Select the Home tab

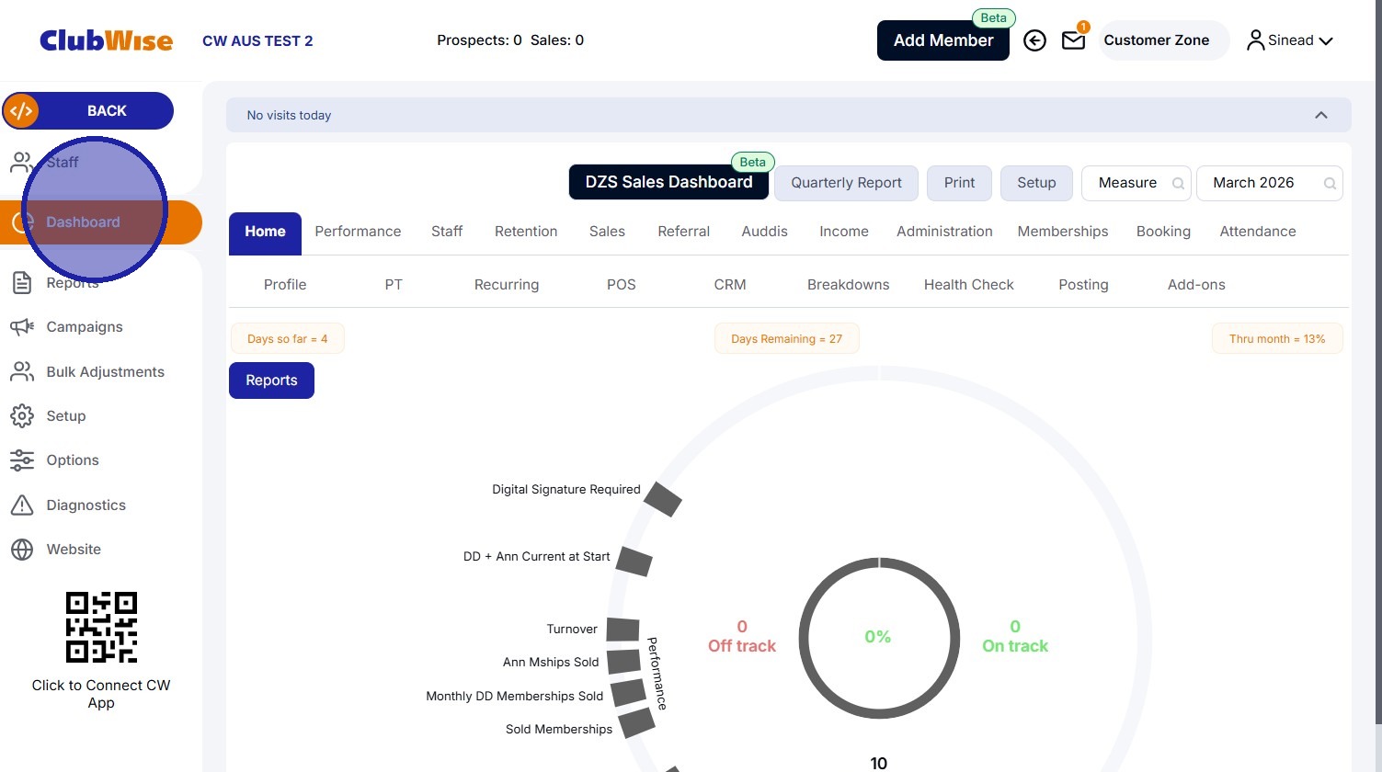click(x=265, y=233)
